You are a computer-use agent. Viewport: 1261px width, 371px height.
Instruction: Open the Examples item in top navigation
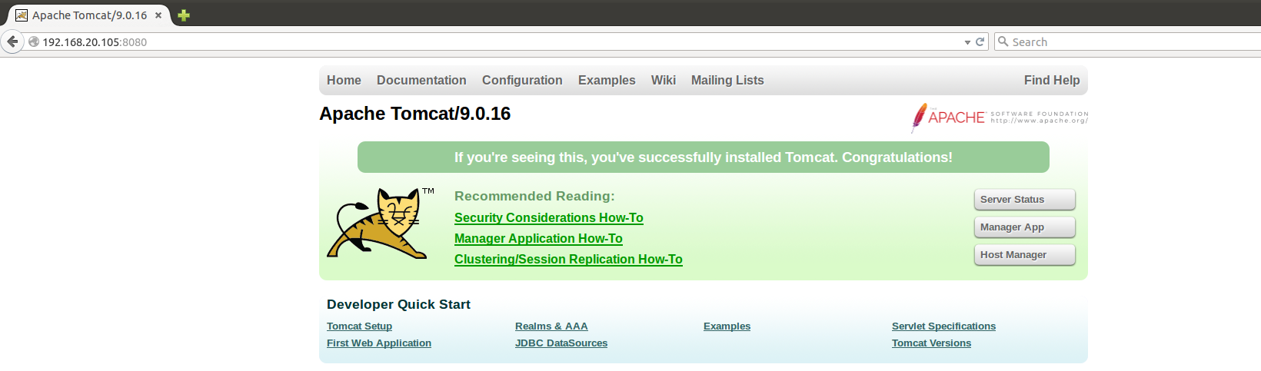point(607,80)
